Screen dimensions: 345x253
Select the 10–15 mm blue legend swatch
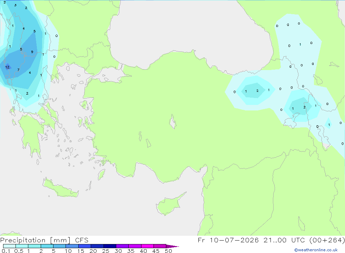click(x=72, y=246)
